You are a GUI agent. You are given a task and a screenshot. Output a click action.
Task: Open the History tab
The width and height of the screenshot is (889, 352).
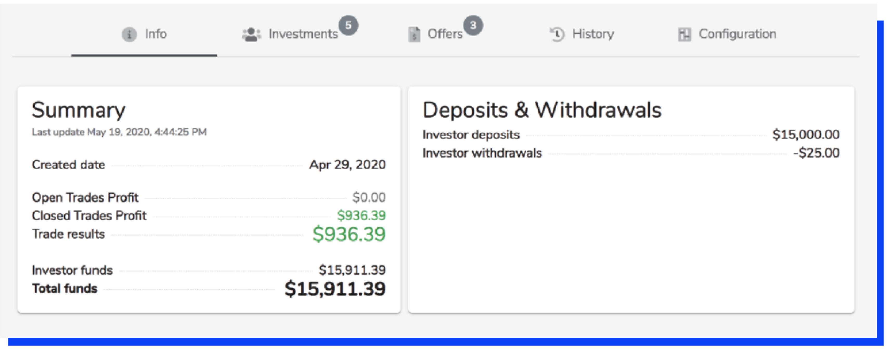pos(593,34)
